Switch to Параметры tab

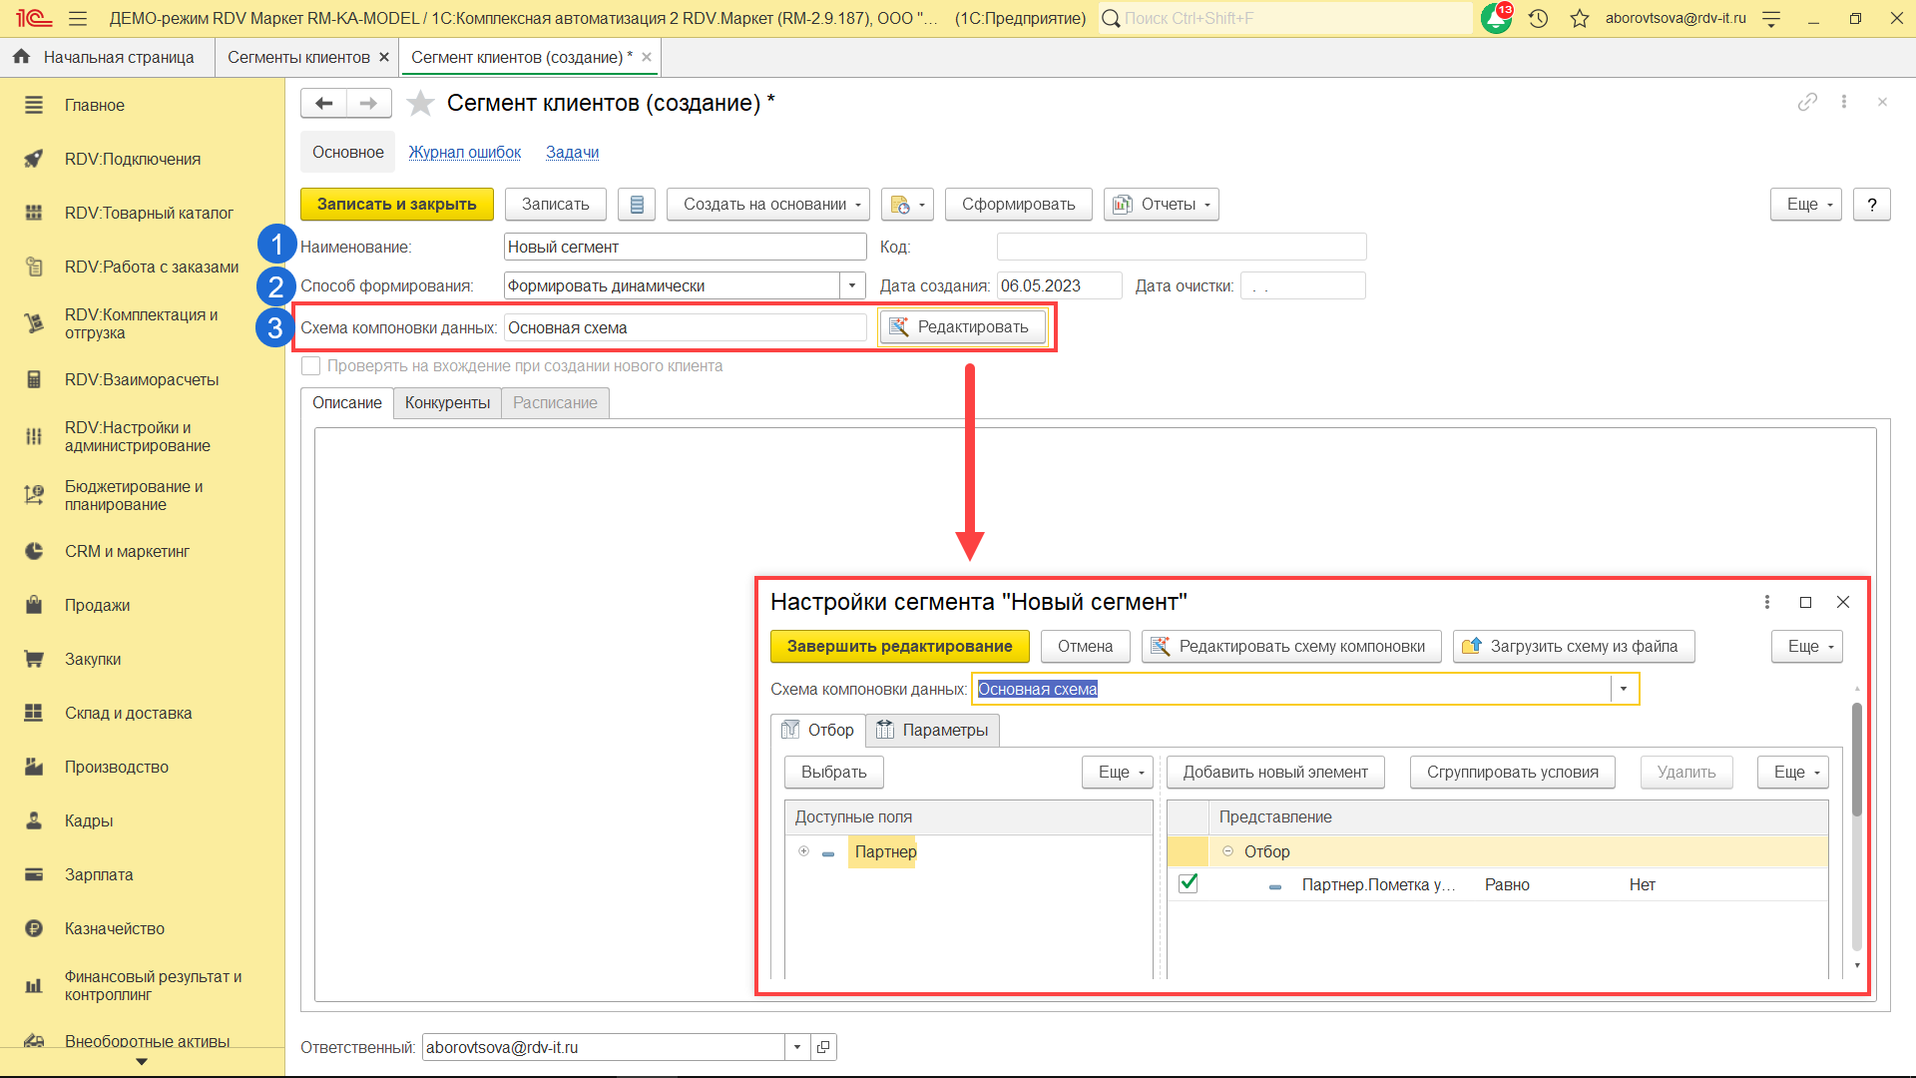pyautogui.click(x=932, y=730)
